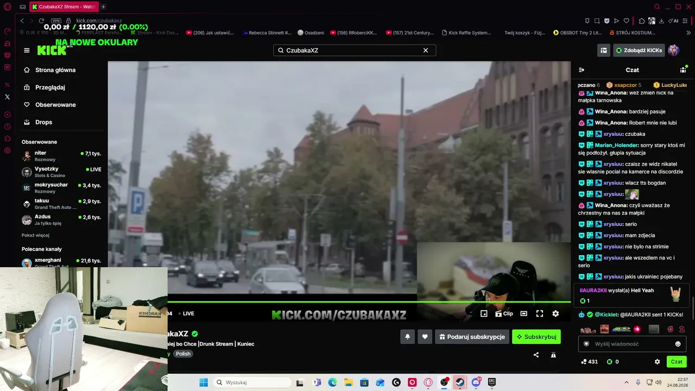
Task: Send message with the Czat button
Action: pos(677,362)
